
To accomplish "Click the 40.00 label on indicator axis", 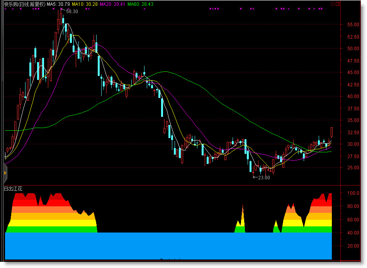I will pos(353,233).
